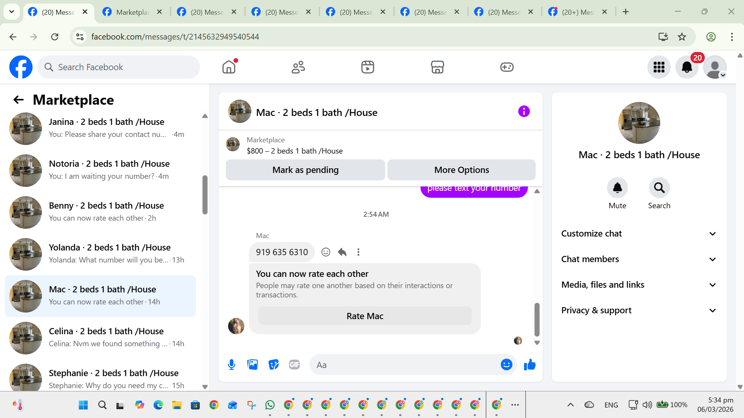The image size is (744, 418).
Task: Open the ENG language indicator
Action: (x=611, y=405)
